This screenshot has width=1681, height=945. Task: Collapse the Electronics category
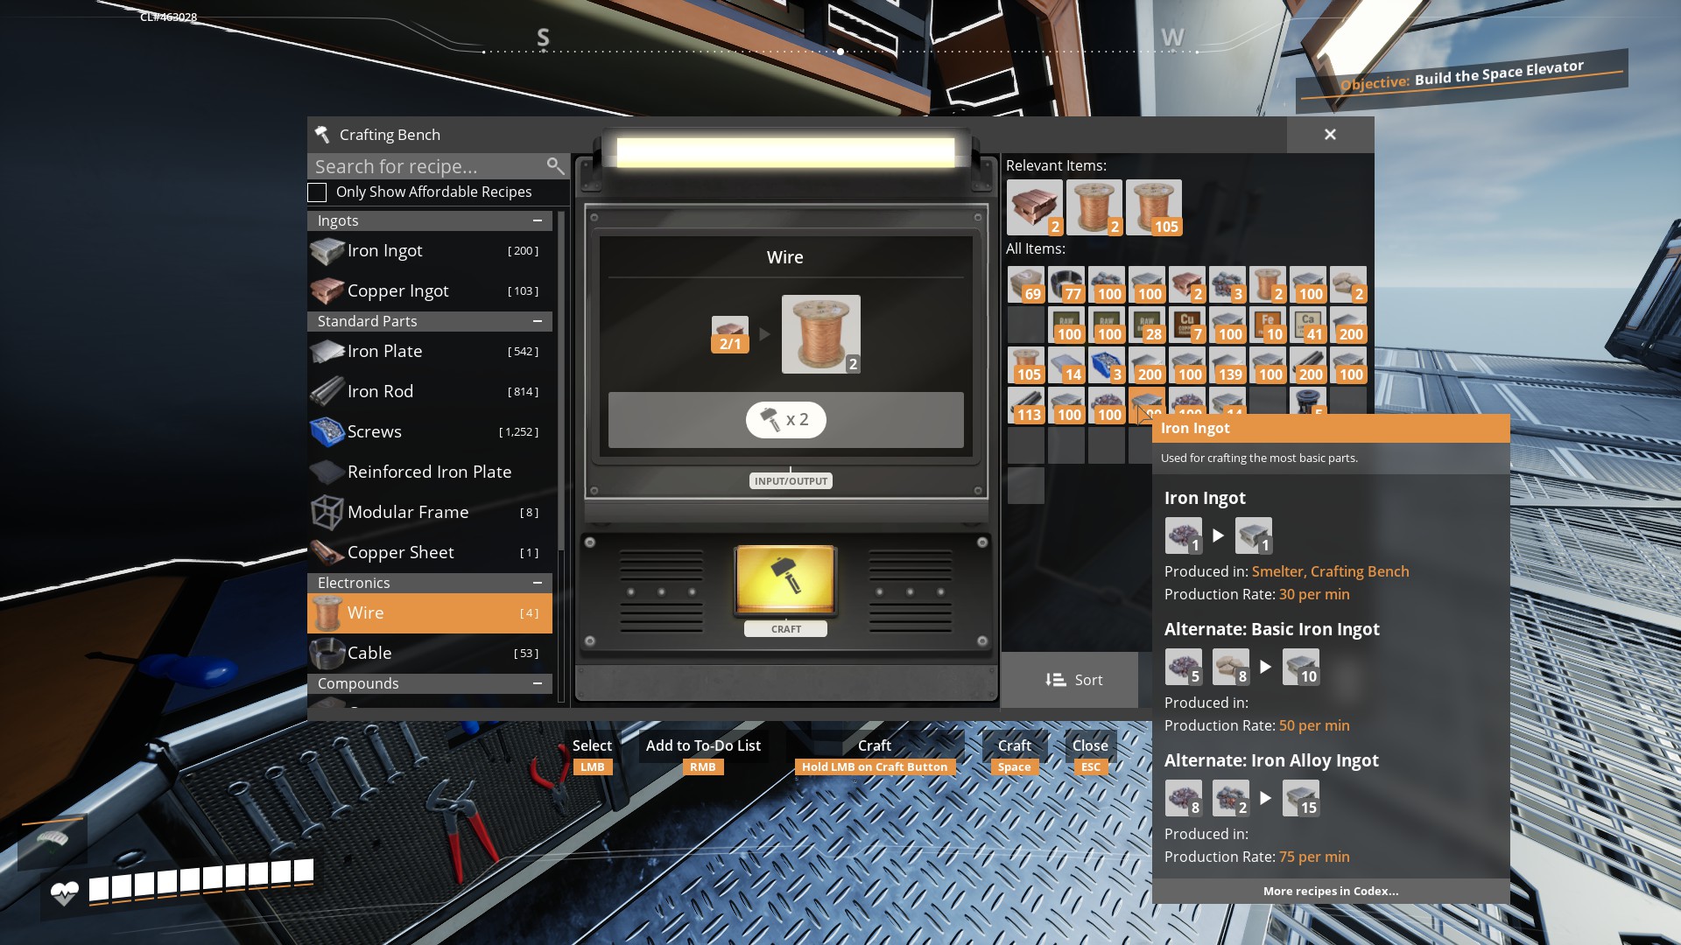pyautogui.click(x=538, y=583)
